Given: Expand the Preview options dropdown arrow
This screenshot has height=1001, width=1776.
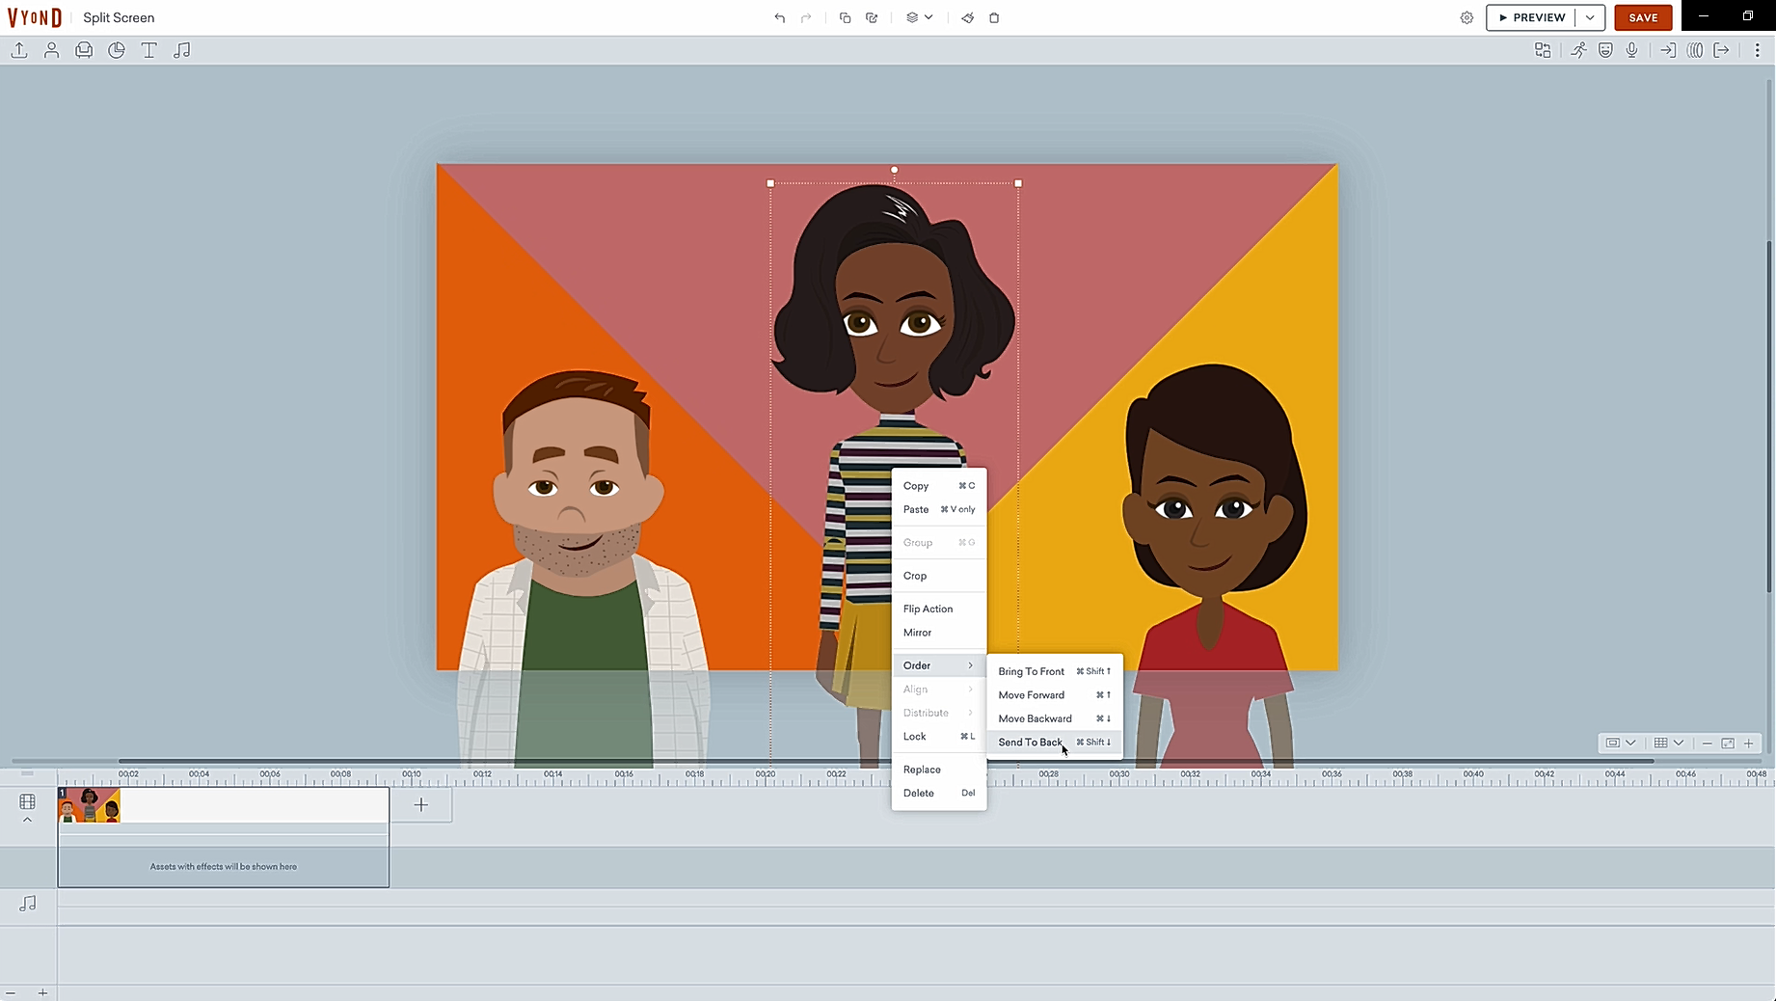Looking at the screenshot, I should tap(1590, 17).
